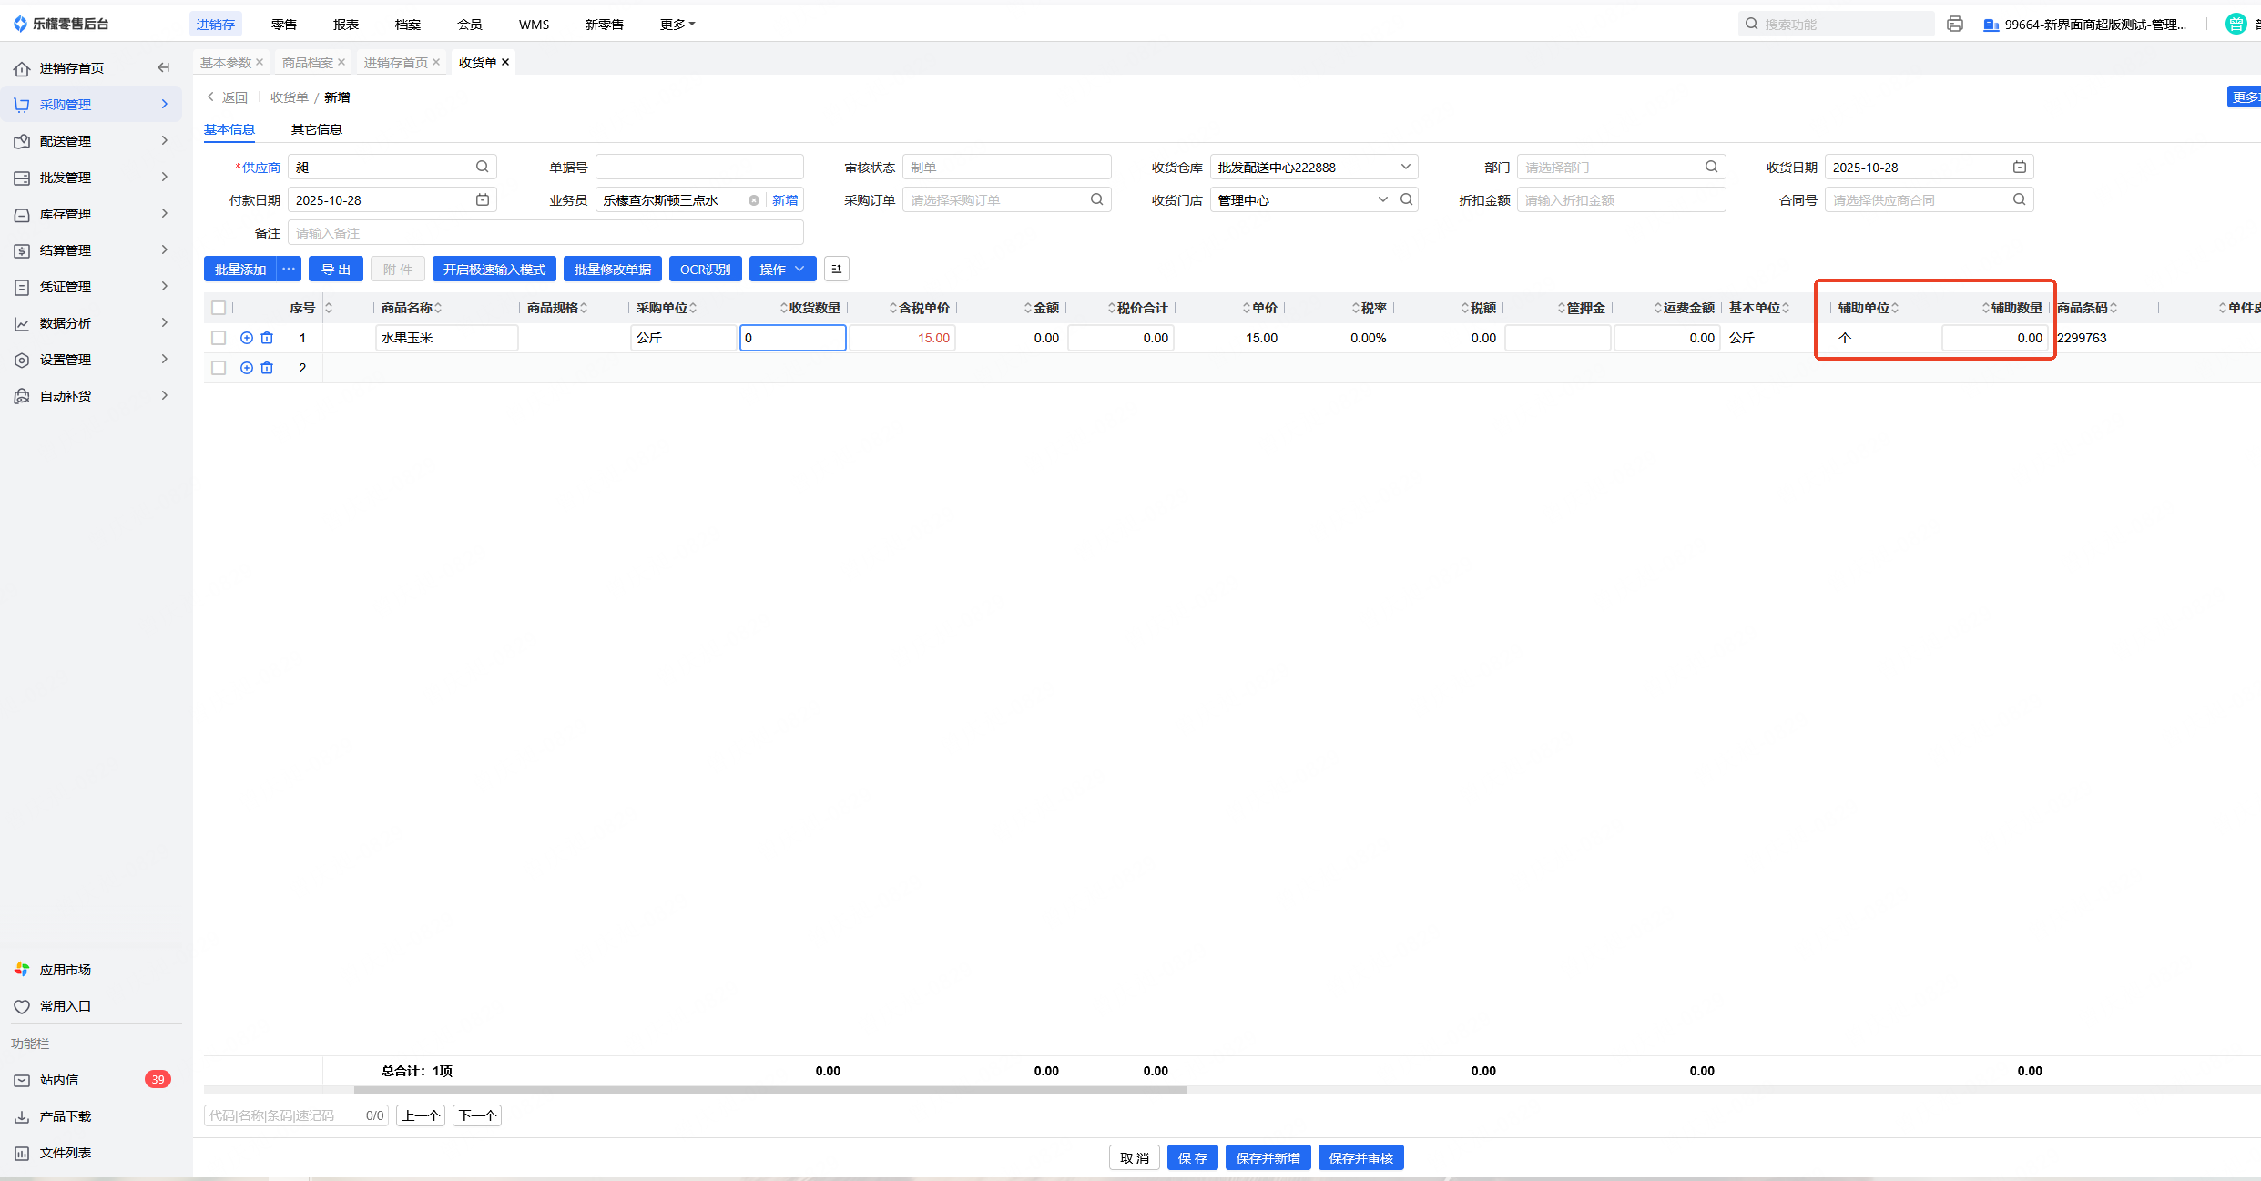
Task: Click the horizontal table scrollbar
Action: click(x=769, y=1089)
